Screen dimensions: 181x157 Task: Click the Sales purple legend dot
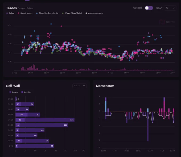pos(7,13)
